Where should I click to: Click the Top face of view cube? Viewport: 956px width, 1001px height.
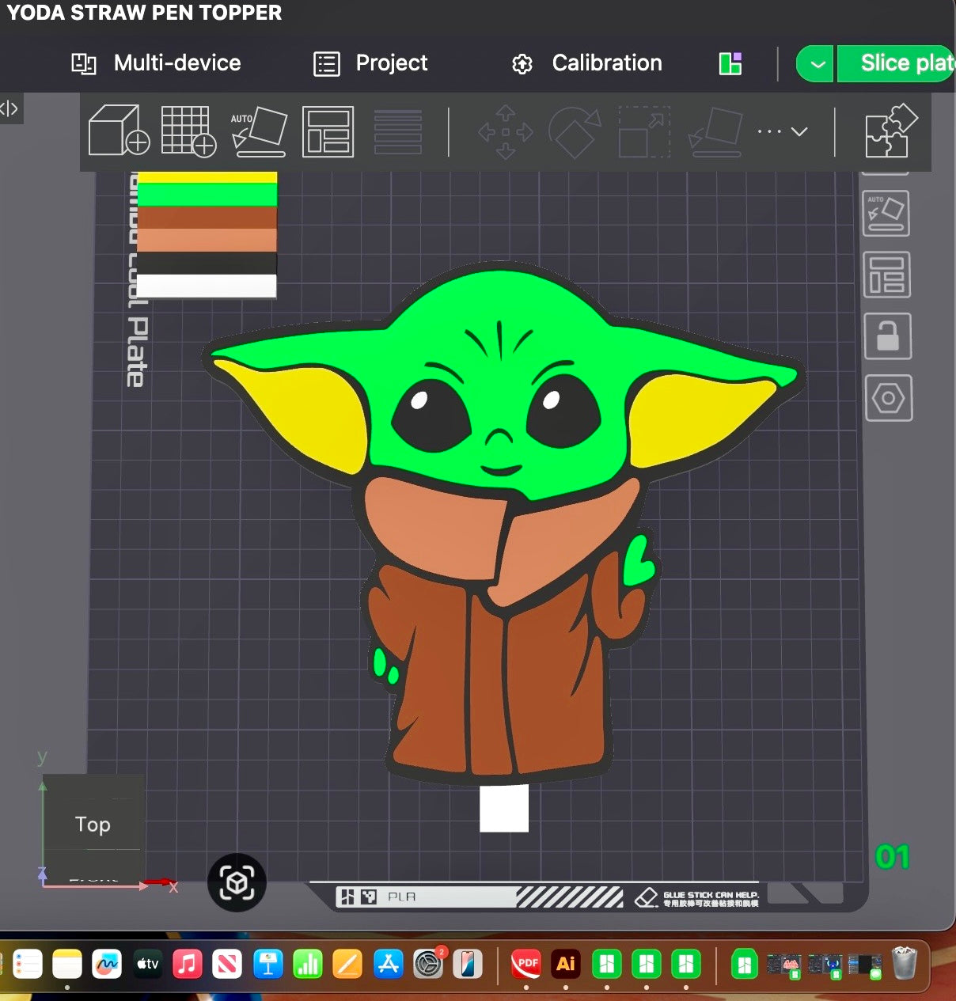pos(93,824)
